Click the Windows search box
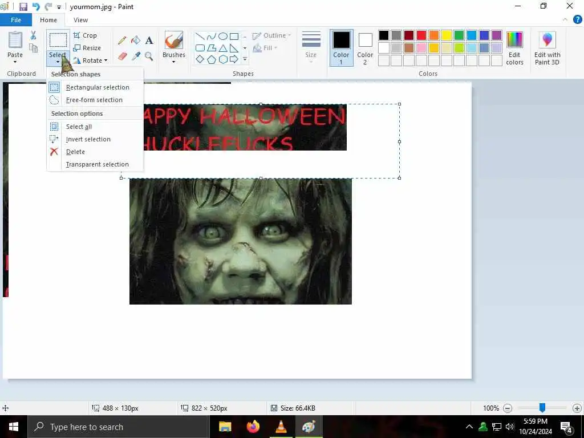584x438 pixels. [119, 427]
